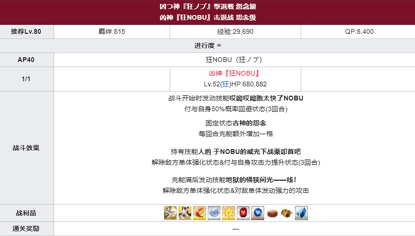Click the red 凶神『狂NOBU』 enemy link
This screenshot has height=236, width=415.
point(234,73)
